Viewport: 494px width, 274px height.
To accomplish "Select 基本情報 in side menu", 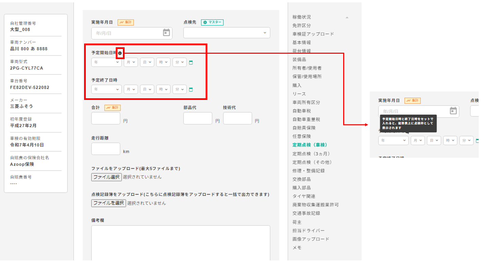I will [x=302, y=42].
